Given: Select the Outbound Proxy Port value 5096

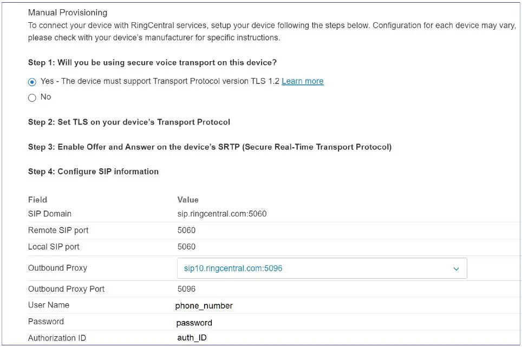Looking at the screenshot, I should coord(185,289).
